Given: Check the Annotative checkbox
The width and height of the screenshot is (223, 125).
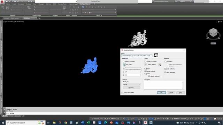Looking at the screenshot, I should (x=165, y=61).
